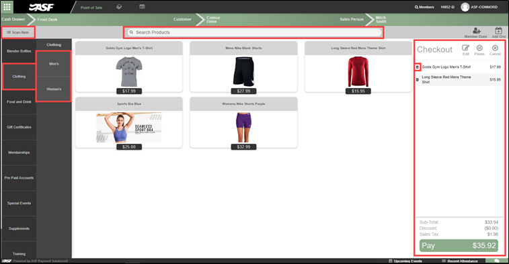The width and height of the screenshot is (509, 264).
Task: Add Golds Gym Logo Men's T-Shirt product
Action: 129,67
